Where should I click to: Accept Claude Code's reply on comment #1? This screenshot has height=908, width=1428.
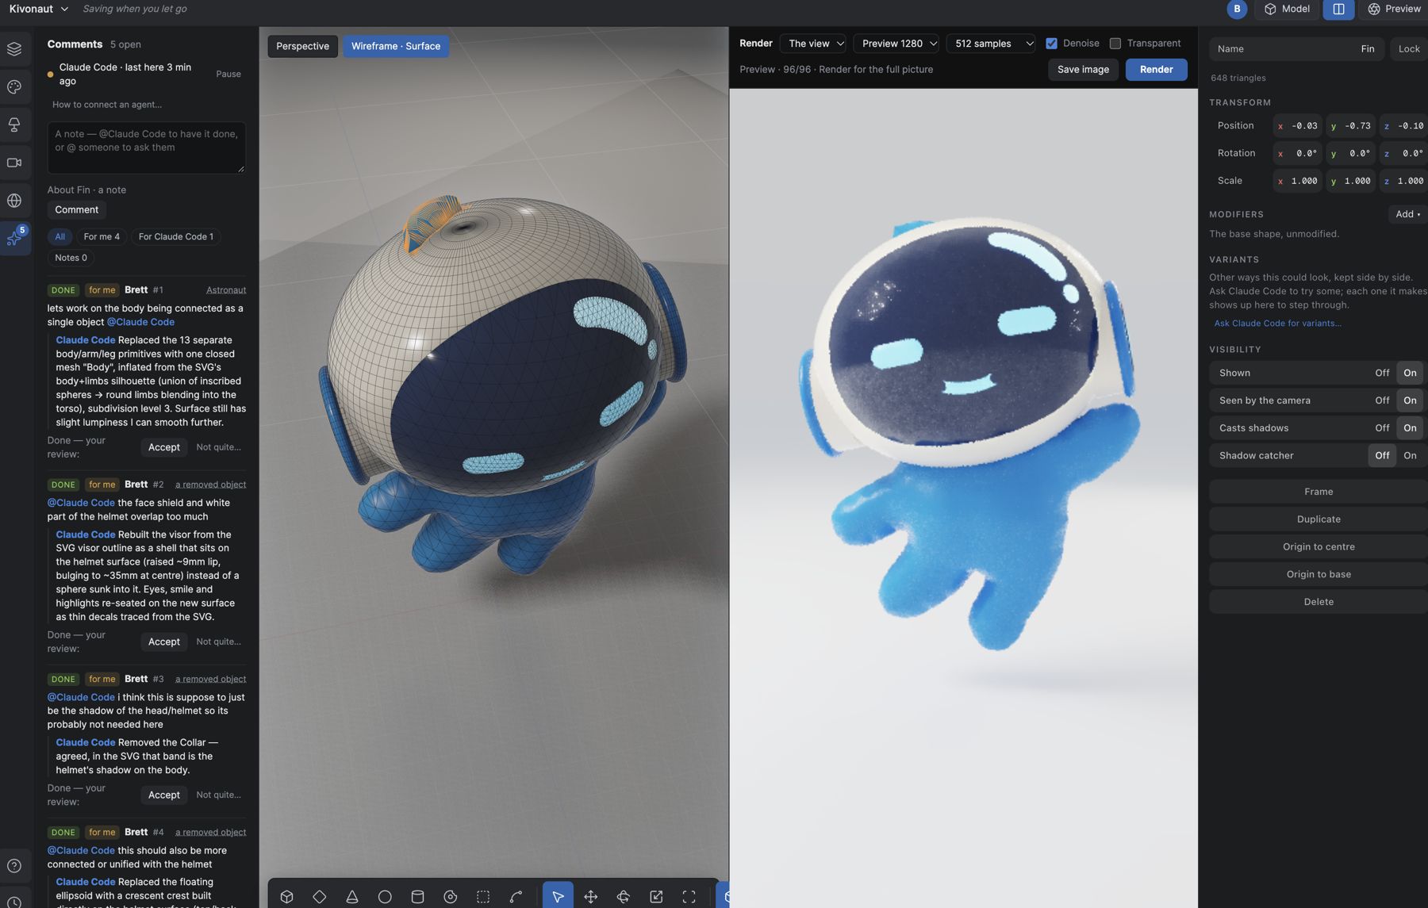[164, 447]
